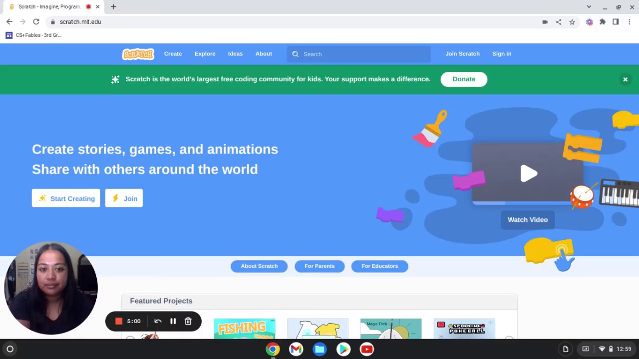This screenshot has height=359, width=639.
Task: Open the Create menu item
Action: click(173, 54)
